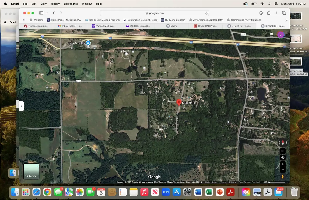The width and height of the screenshot is (309, 200).
Task: Click the Pegman street view icon
Action: (x=282, y=176)
